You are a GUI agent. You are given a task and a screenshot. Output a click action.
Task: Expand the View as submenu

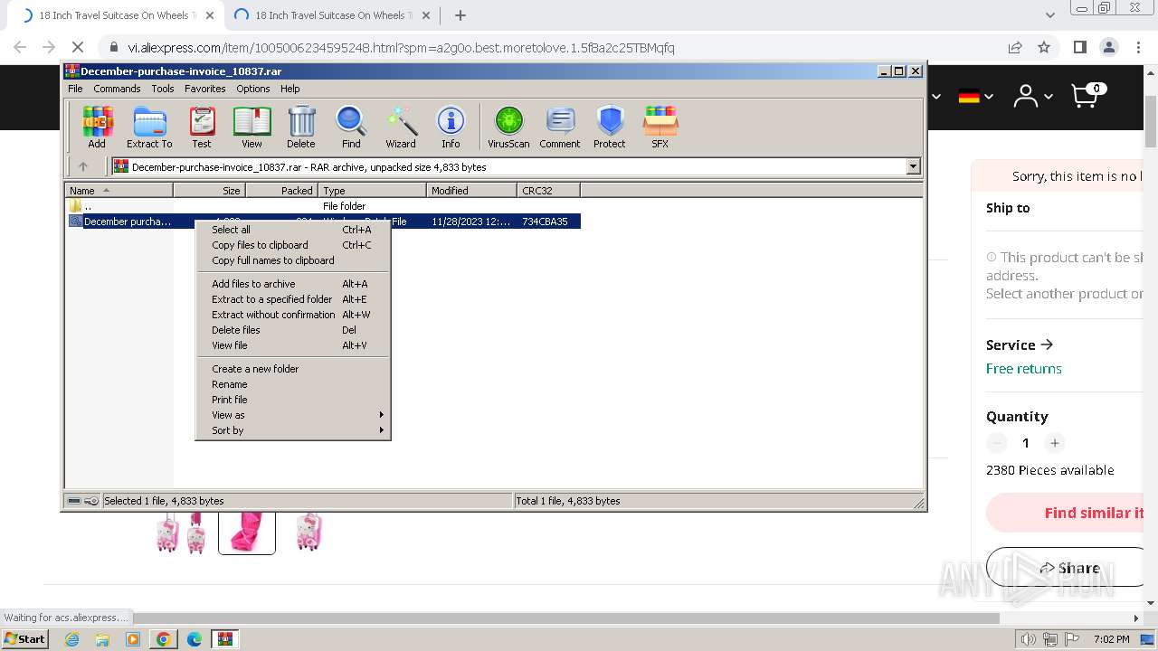coord(293,415)
